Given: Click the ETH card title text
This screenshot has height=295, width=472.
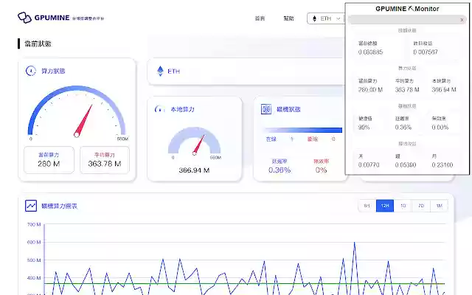Looking at the screenshot, I should 174,72.
